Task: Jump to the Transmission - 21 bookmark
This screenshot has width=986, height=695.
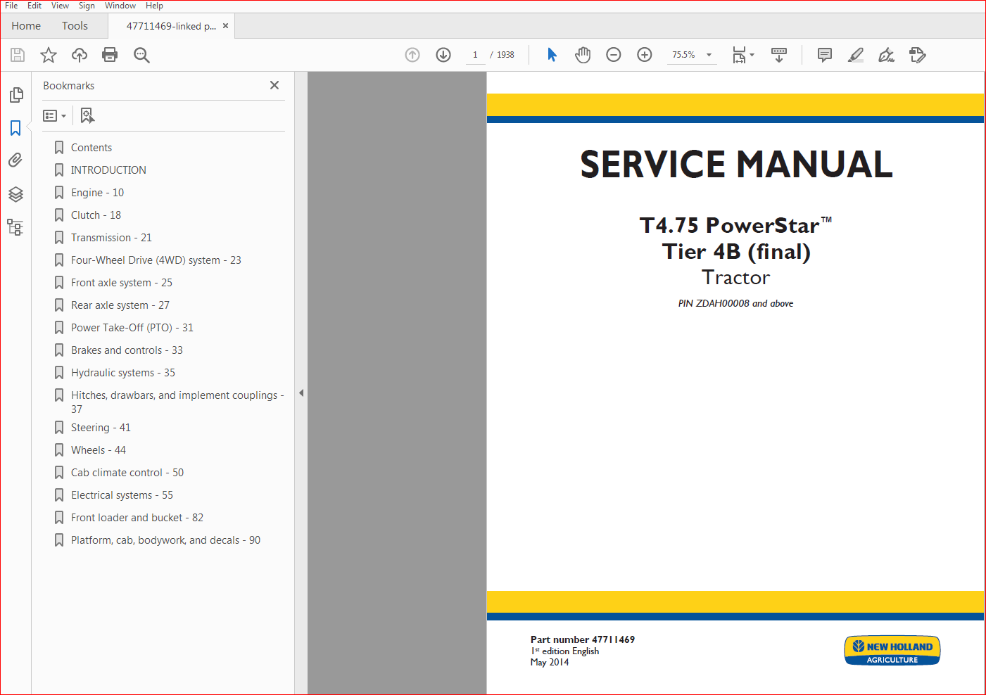Action: [x=111, y=238]
